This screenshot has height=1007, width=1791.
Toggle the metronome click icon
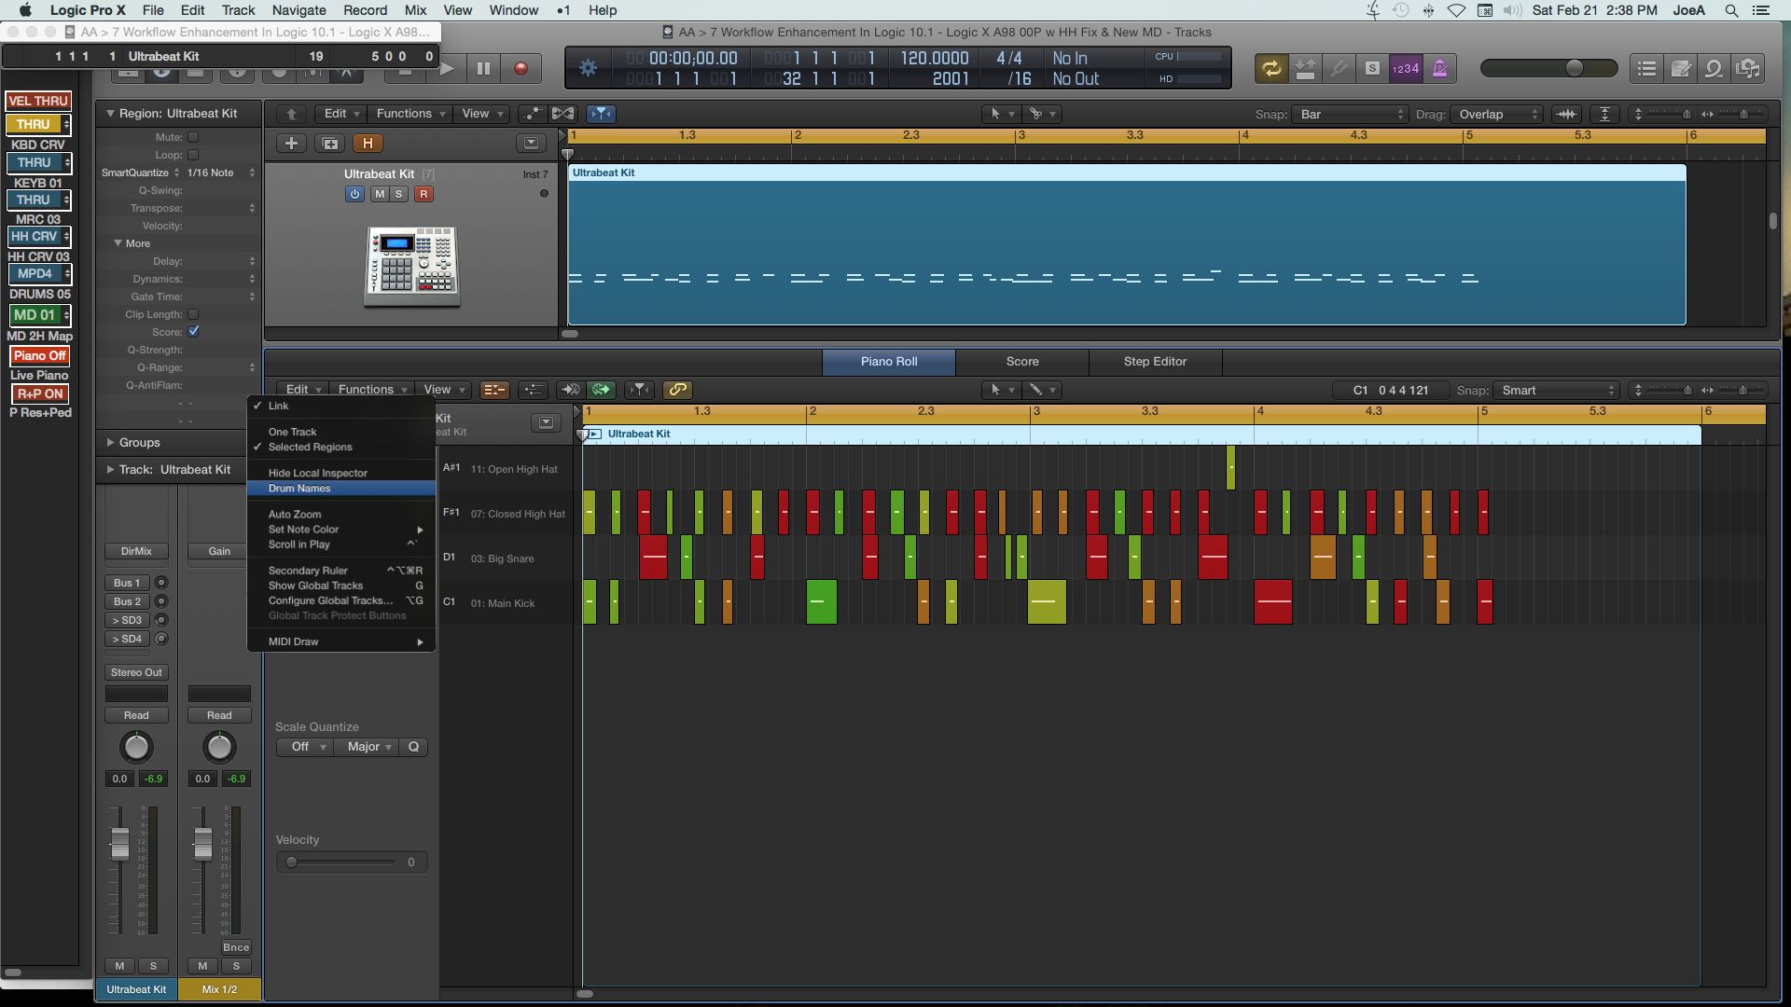(x=1439, y=68)
